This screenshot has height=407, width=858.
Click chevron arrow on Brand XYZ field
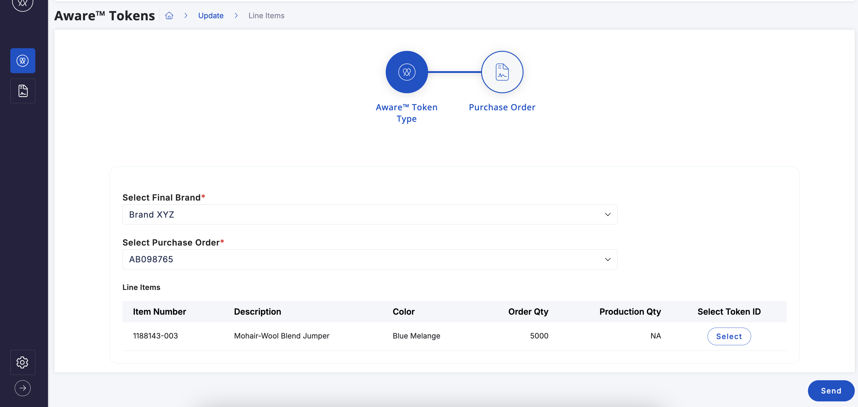click(x=608, y=214)
